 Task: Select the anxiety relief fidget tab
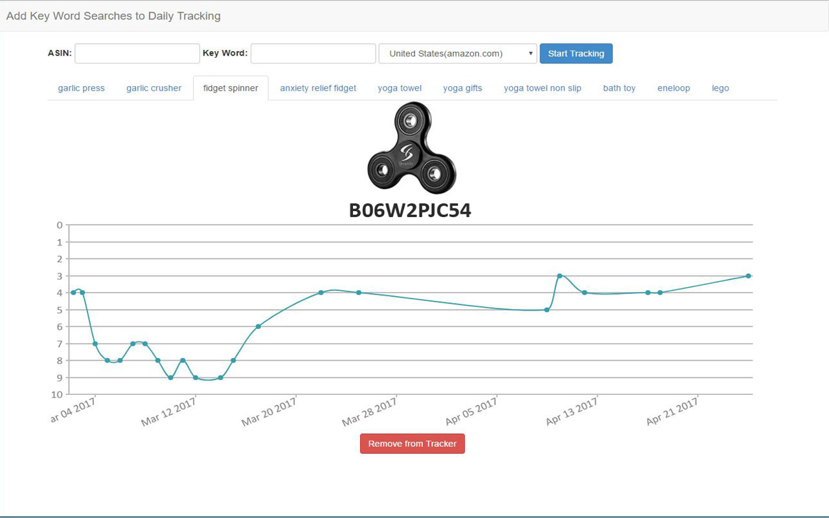click(318, 88)
